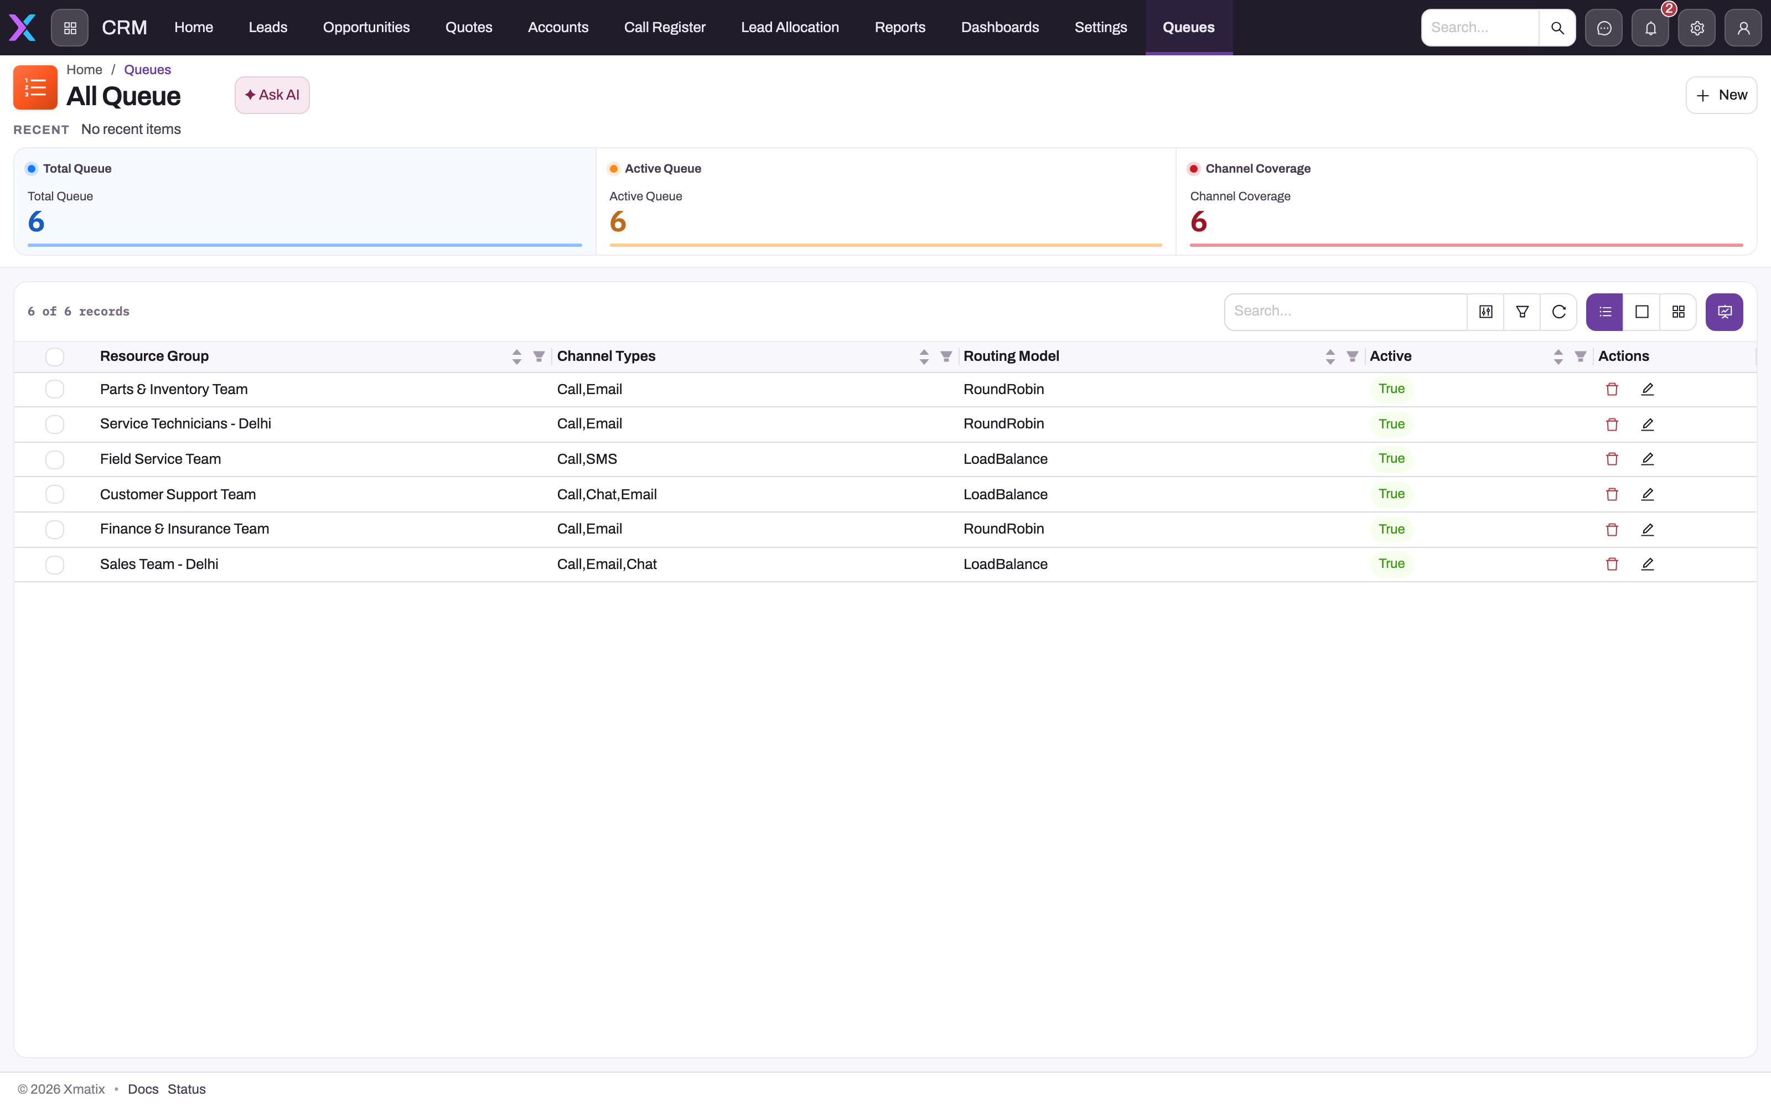Open the table filter funnel icon

coord(1522,312)
